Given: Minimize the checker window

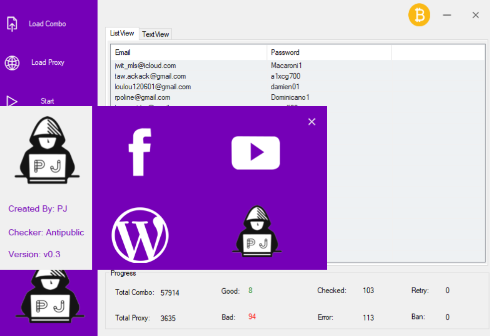Looking at the screenshot, I should tap(447, 15).
